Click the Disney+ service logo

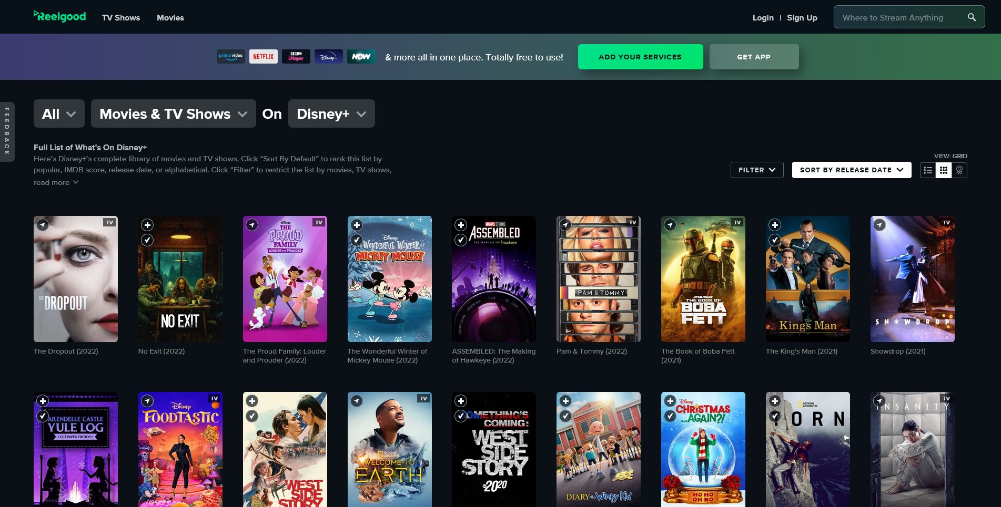point(328,56)
